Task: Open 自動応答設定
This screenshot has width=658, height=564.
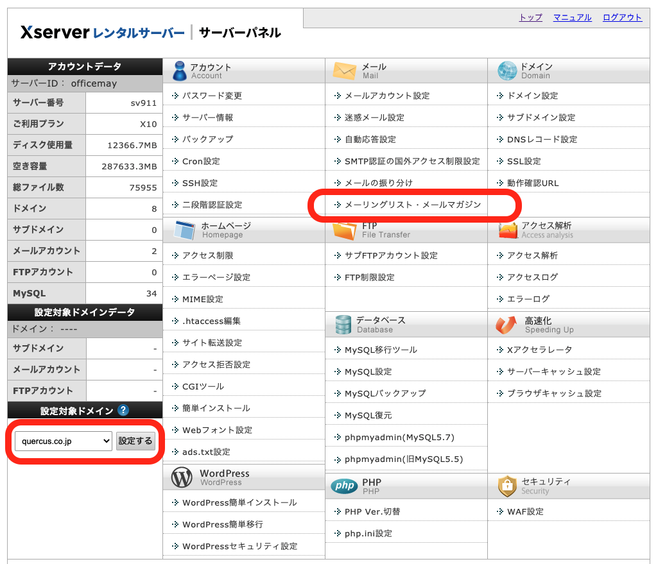Action: point(370,139)
